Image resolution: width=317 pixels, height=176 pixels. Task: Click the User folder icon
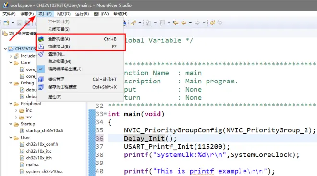click(17, 138)
